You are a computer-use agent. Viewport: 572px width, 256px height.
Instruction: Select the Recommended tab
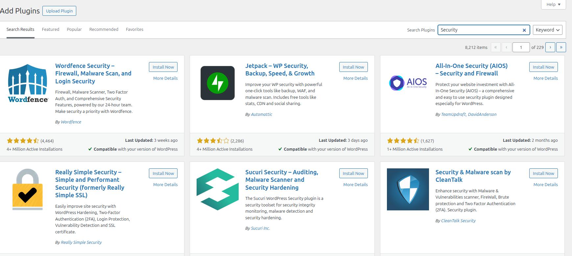tap(104, 30)
